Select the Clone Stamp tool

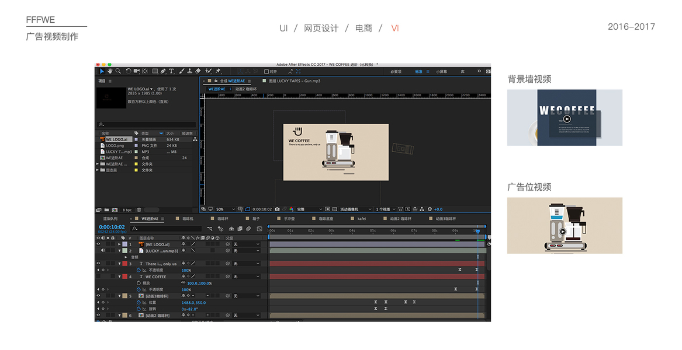click(189, 71)
